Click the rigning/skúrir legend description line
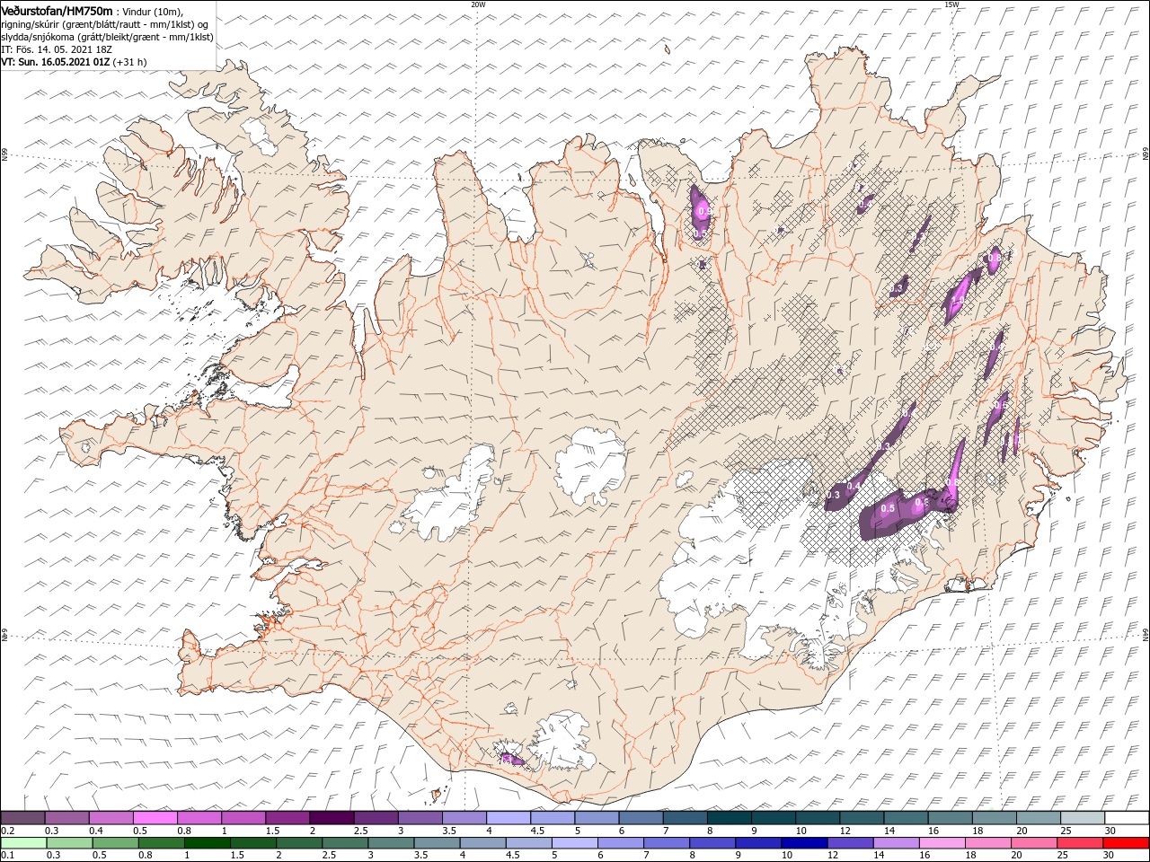This screenshot has width=1150, height=862. click(x=104, y=24)
